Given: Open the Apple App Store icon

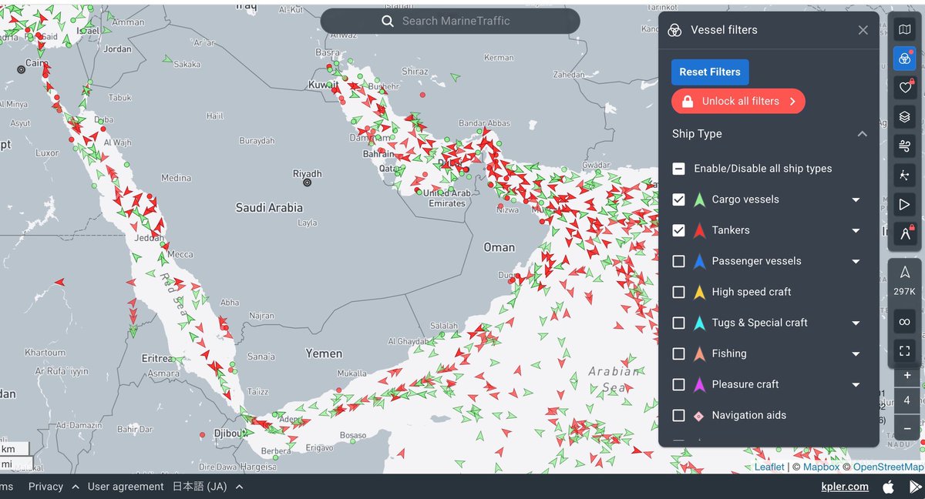Looking at the screenshot, I should [889, 487].
